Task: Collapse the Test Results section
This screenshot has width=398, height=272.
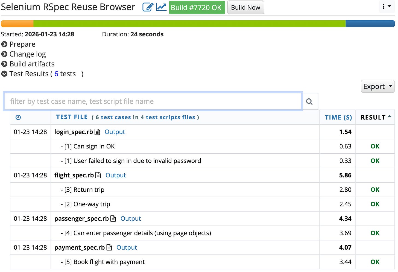Action: [x=4, y=74]
